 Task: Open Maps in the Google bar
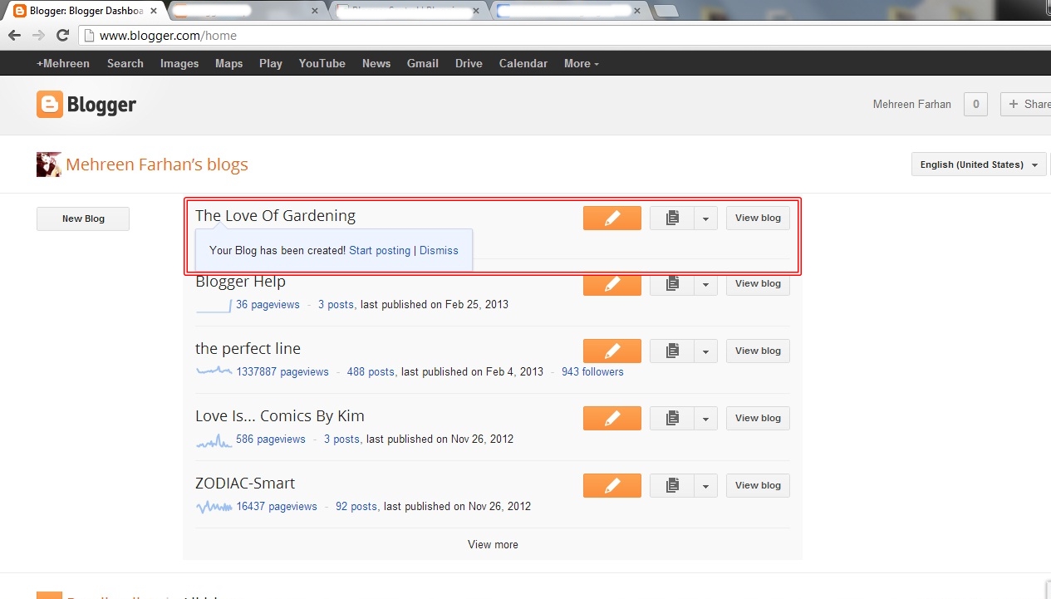[229, 63]
